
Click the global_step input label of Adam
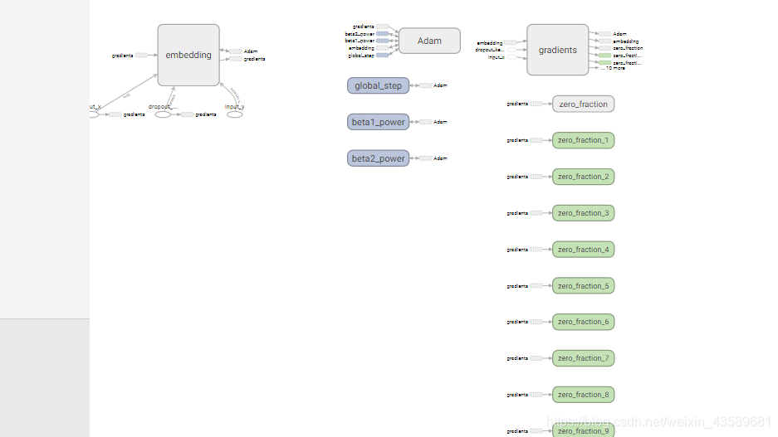(361, 56)
